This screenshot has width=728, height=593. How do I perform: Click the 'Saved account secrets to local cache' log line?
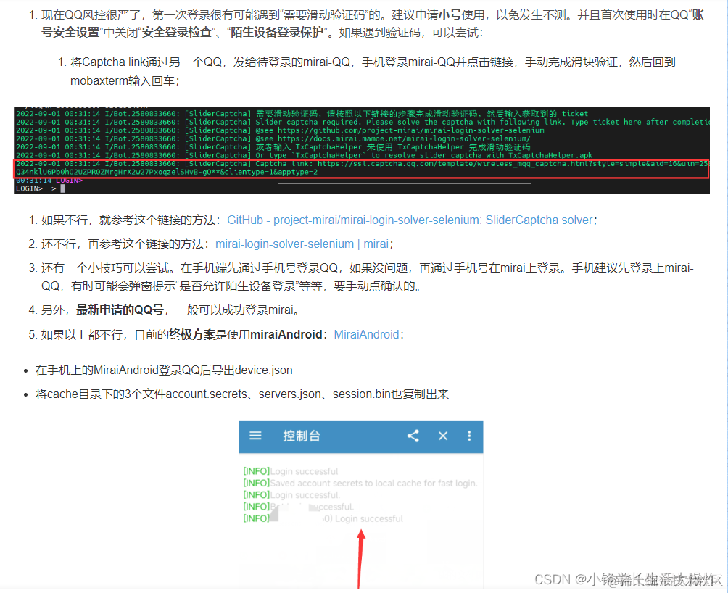[360, 483]
